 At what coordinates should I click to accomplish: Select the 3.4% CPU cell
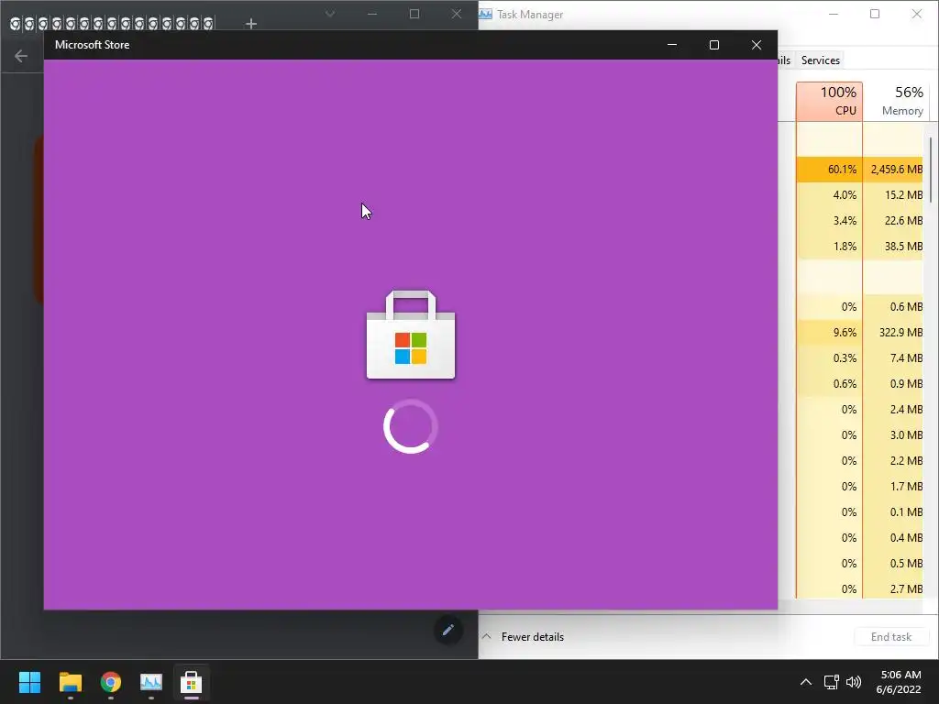(829, 221)
